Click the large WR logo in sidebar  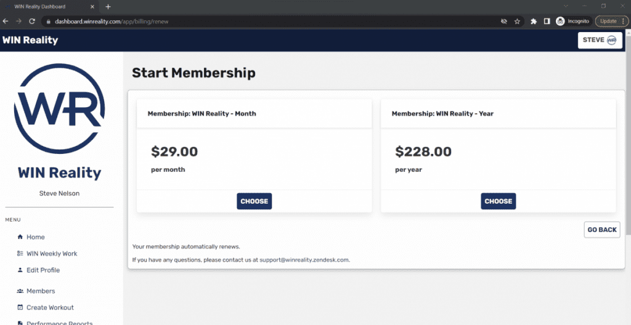click(x=60, y=108)
